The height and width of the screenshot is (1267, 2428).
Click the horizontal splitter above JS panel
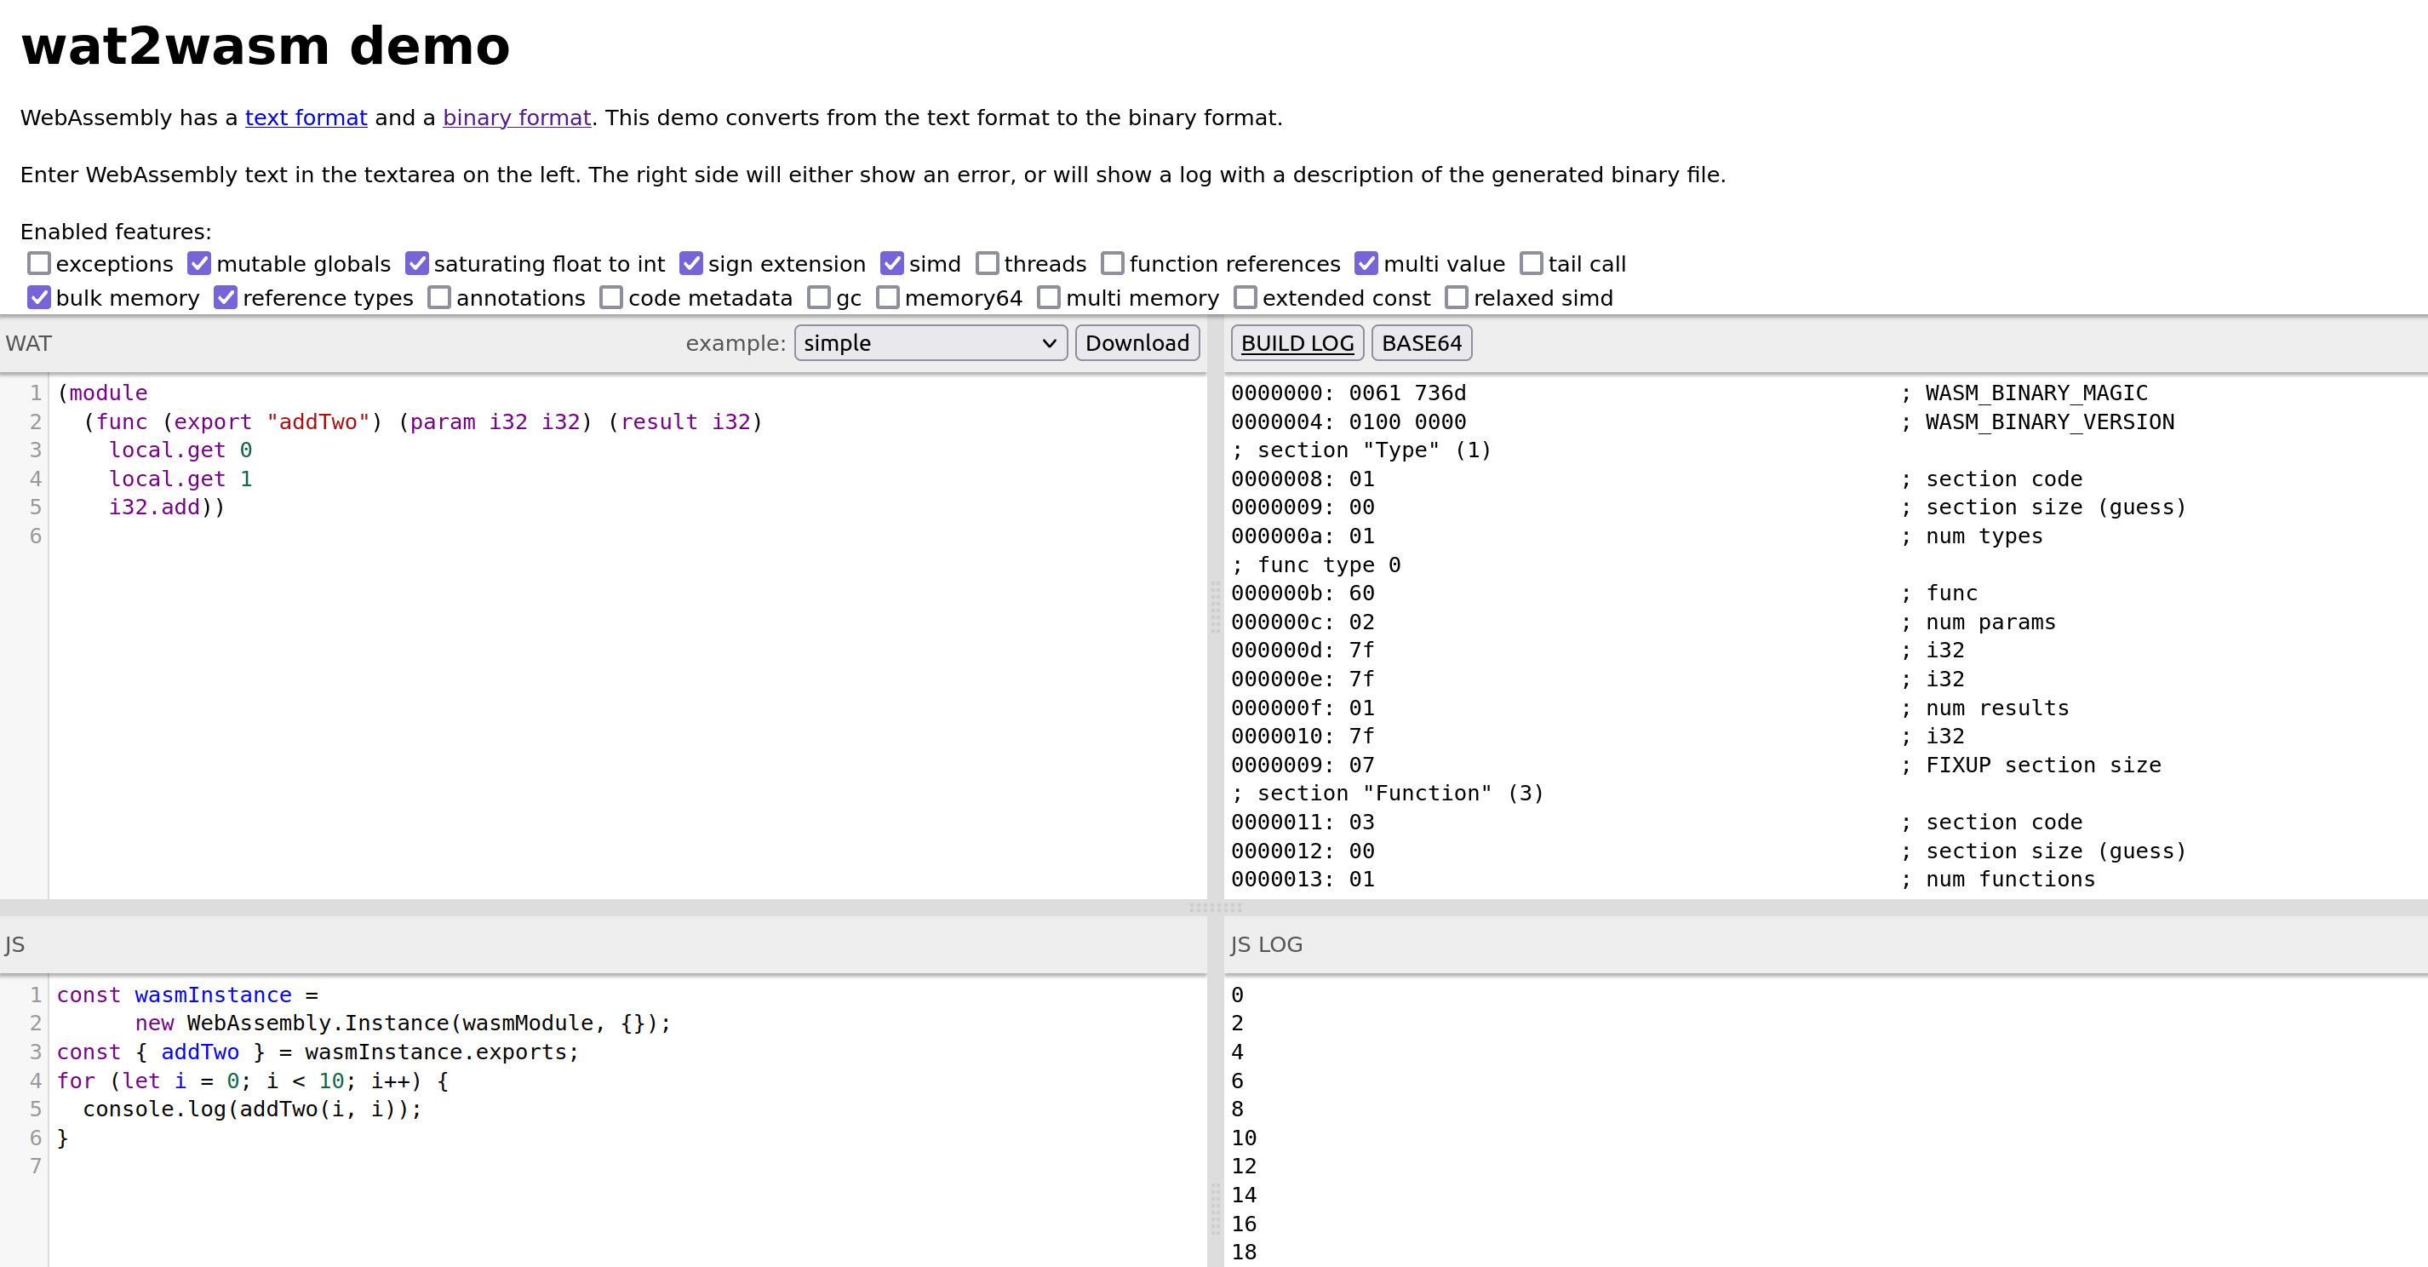click(1214, 908)
